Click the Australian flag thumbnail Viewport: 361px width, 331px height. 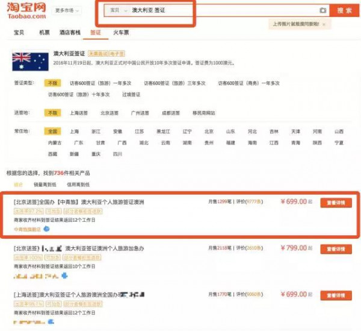31,61
